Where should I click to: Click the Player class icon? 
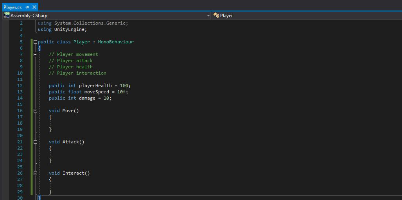[x=216, y=16]
